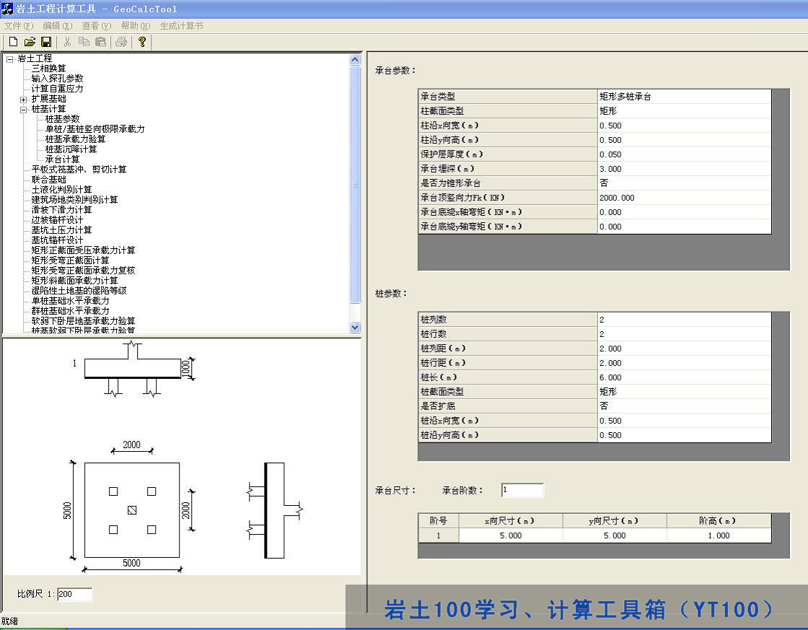Select 滑坡下滑力计算 tree item

61,210
